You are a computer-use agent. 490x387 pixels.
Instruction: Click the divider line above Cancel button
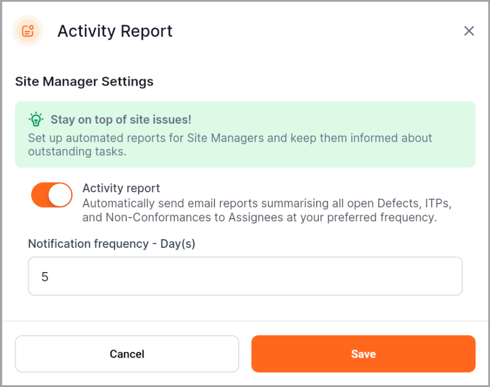click(245, 321)
